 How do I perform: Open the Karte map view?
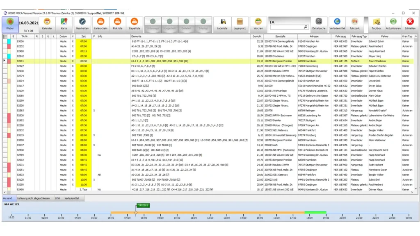coord(64,24)
